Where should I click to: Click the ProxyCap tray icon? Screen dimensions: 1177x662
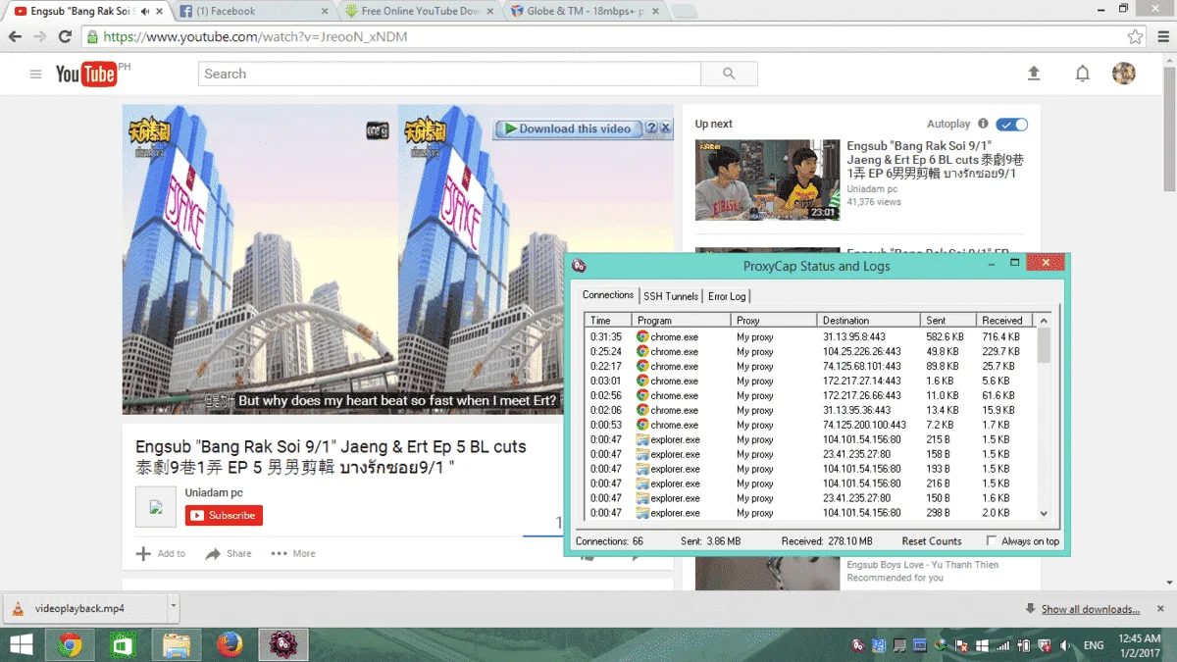coord(858,645)
